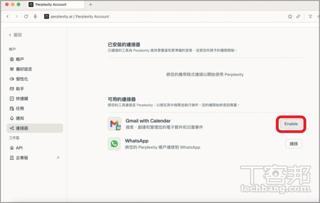Open 通知 notifications settings
Screen dimensions: 320x203
[20, 118]
